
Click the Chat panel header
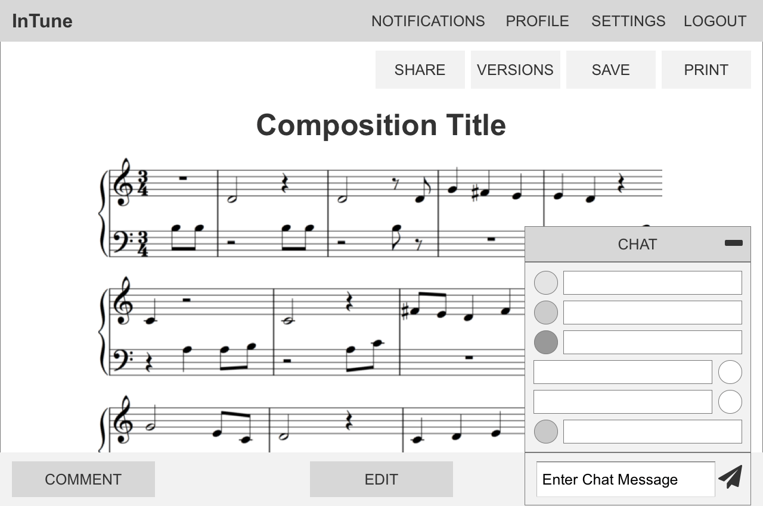tap(637, 244)
